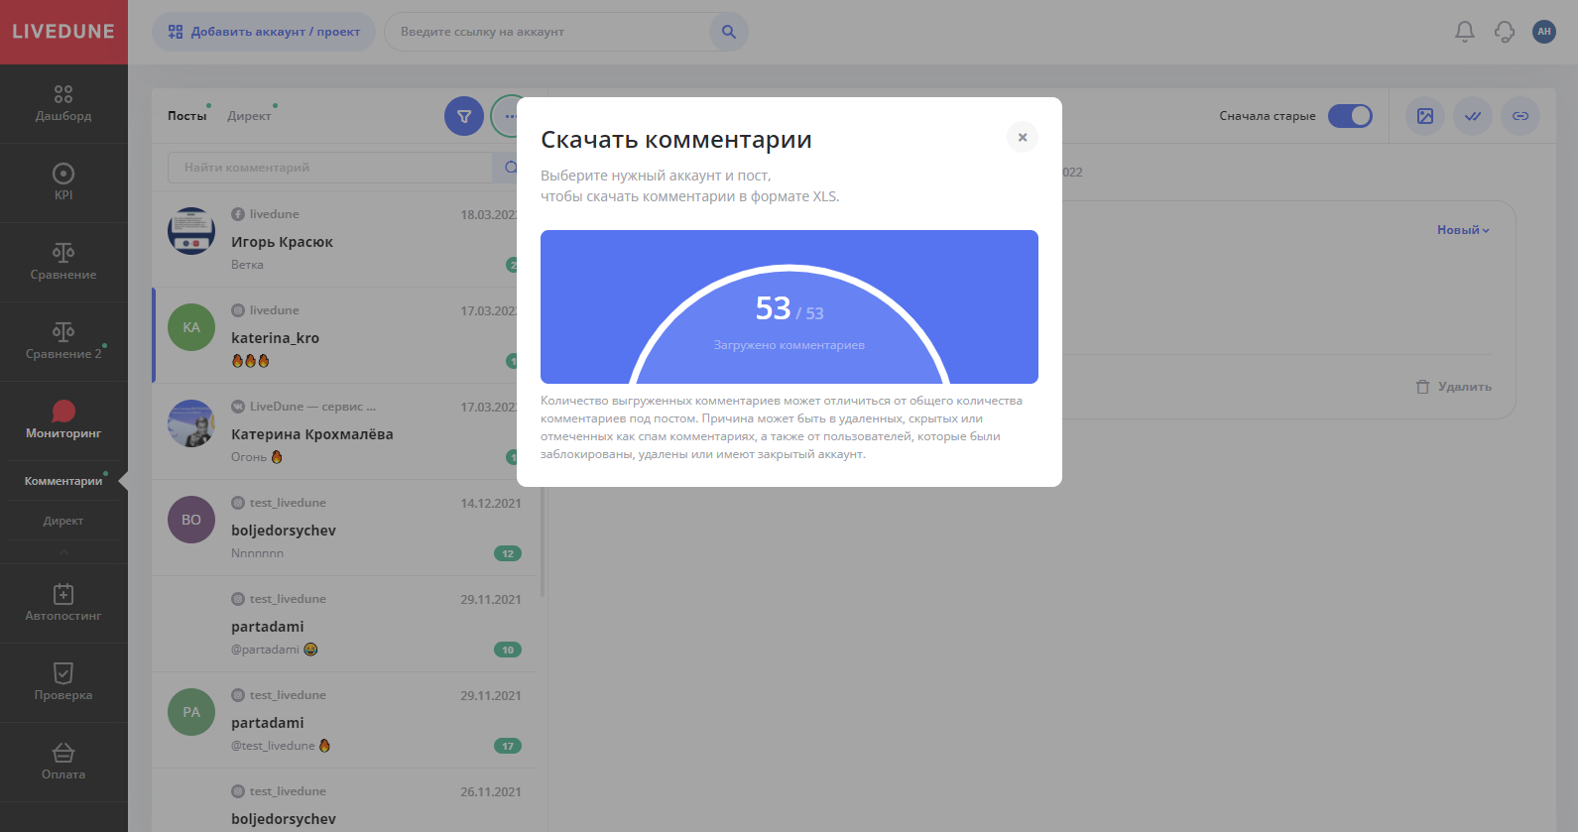Click the mark-all-read double check icon
1578x832 pixels.
tap(1473, 116)
